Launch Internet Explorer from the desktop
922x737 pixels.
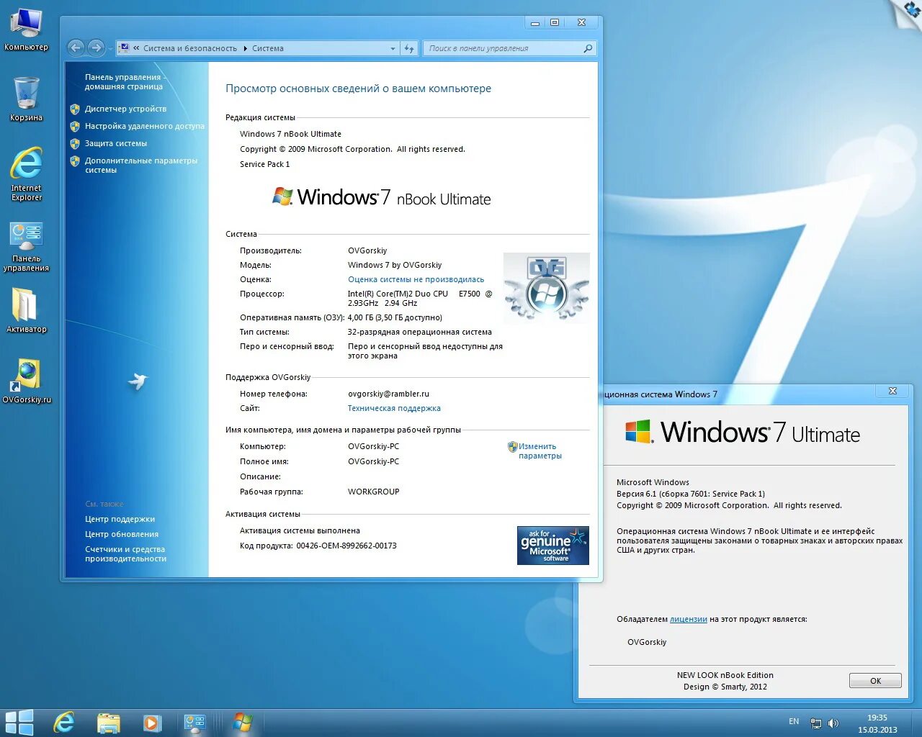(26, 173)
